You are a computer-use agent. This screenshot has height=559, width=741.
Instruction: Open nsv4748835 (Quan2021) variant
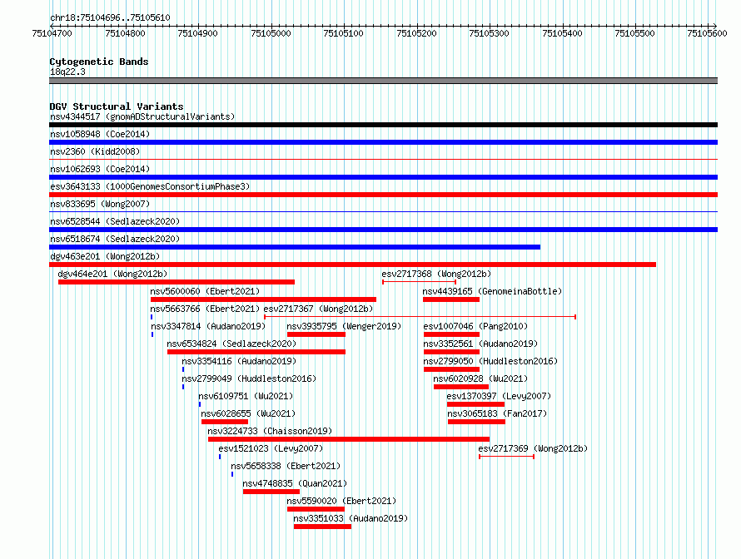click(x=295, y=483)
